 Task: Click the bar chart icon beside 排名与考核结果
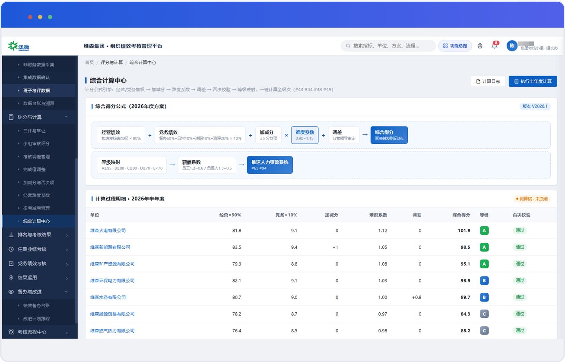(11, 235)
